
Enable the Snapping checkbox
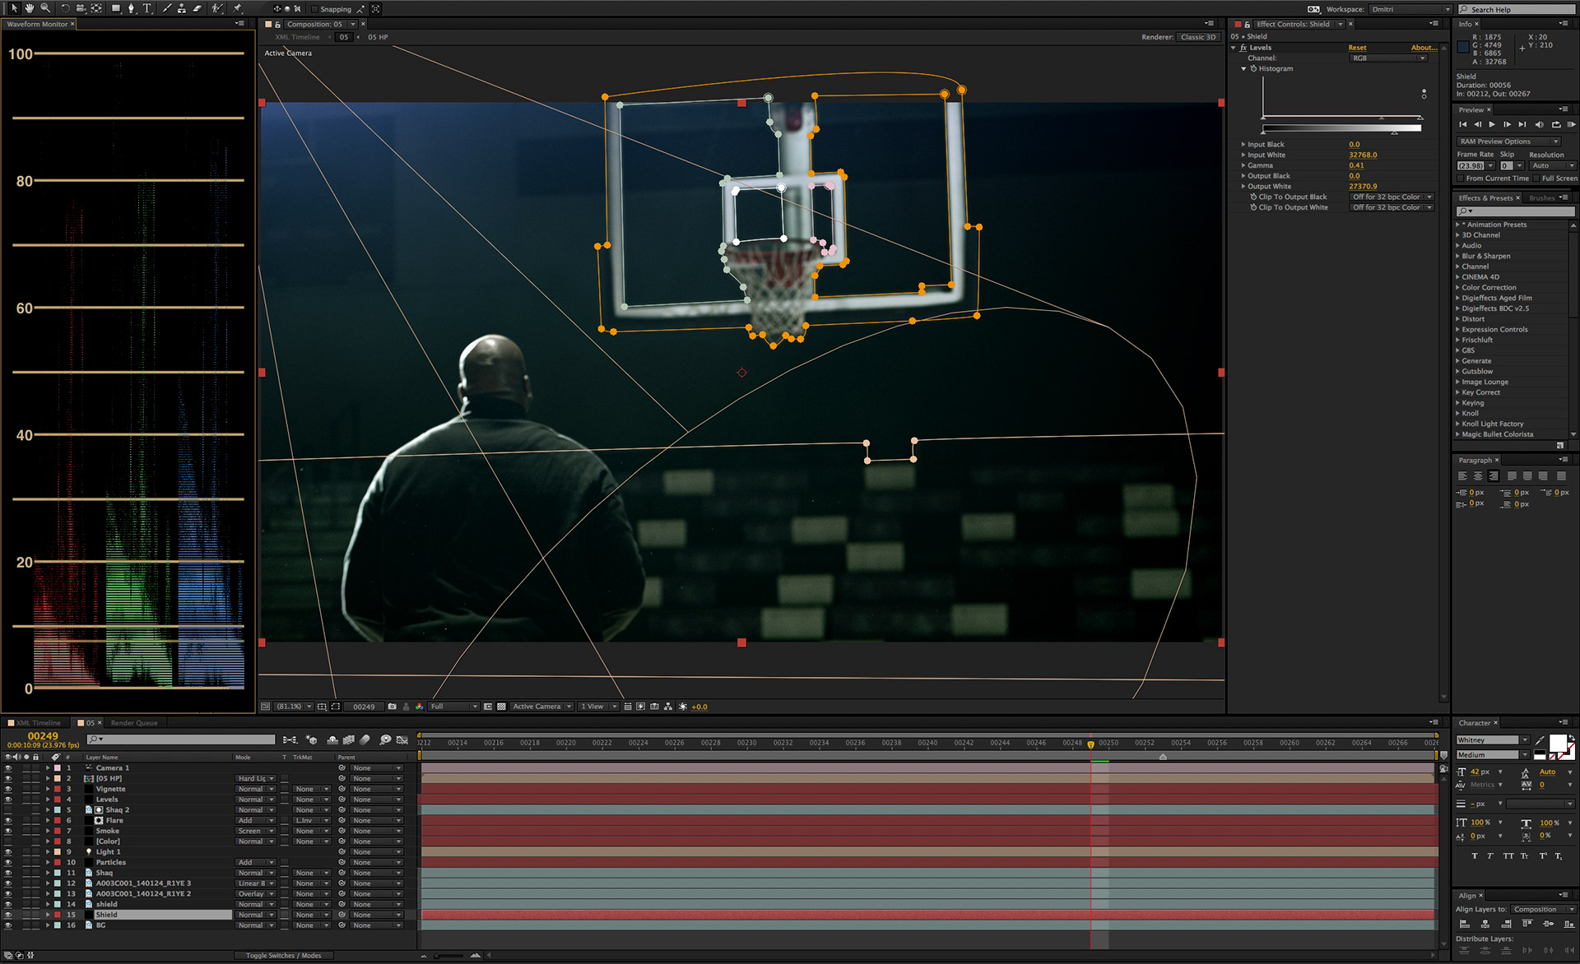[x=314, y=9]
